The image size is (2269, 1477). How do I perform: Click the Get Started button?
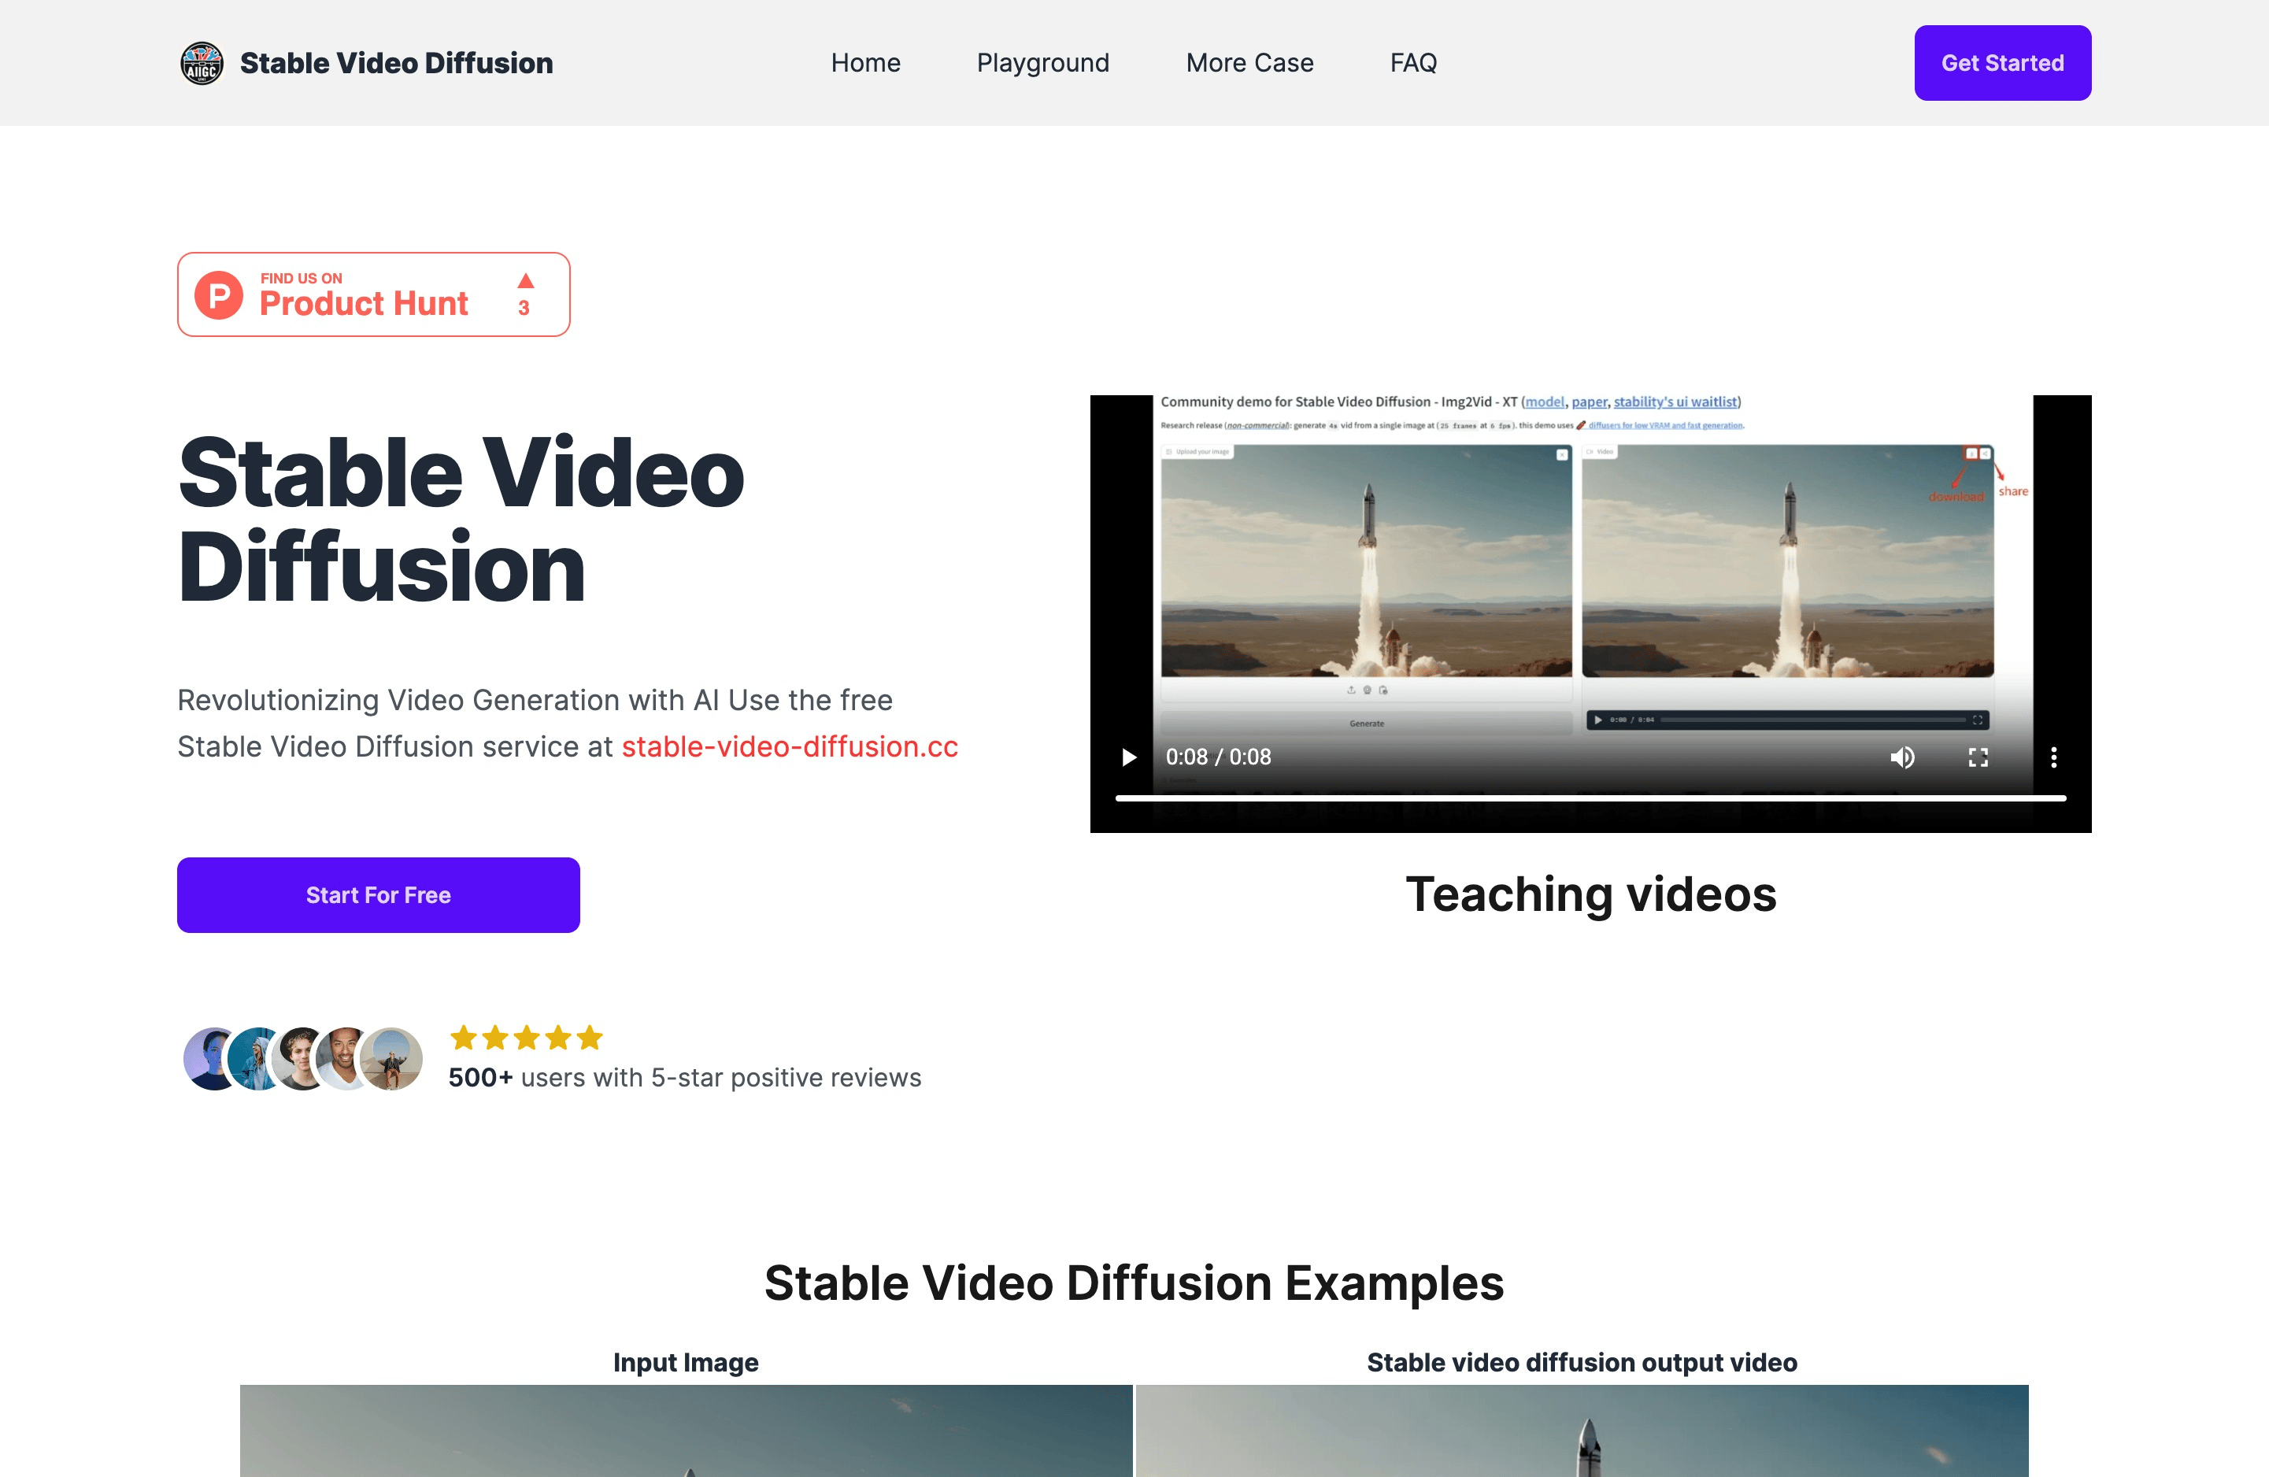tap(2003, 61)
